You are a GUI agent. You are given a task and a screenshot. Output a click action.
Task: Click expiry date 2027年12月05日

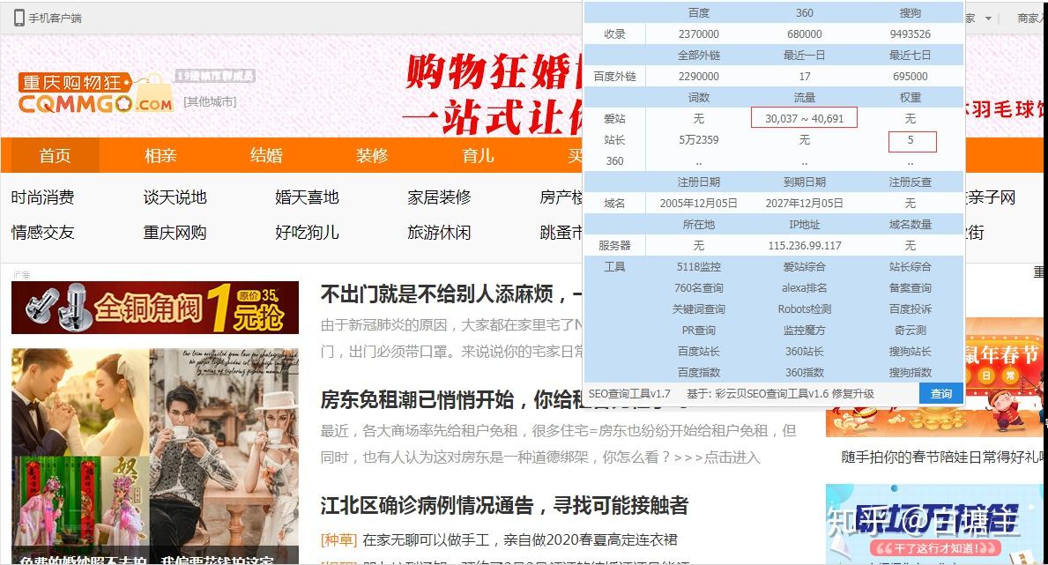point(804,204)
